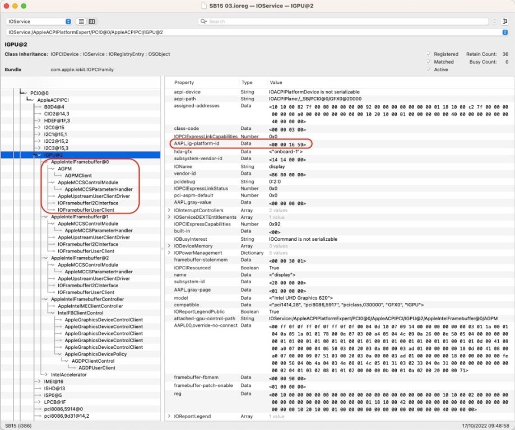
Task: Toggle the Active checkbox
Action: (429, 70)
